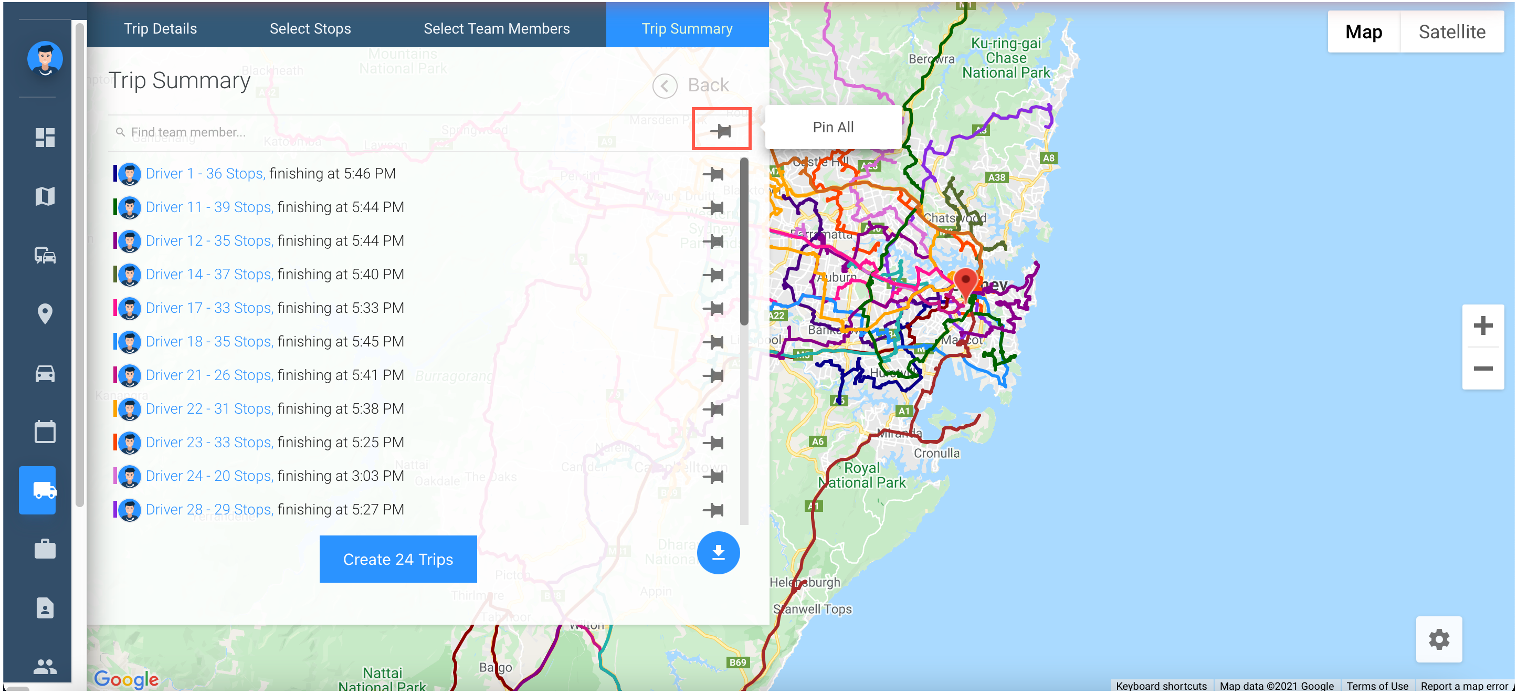This screenshot has height=694, width=1517.
Task: Open the Terms of Use link
Action: pyautogui.click(x=1377, y=686)
